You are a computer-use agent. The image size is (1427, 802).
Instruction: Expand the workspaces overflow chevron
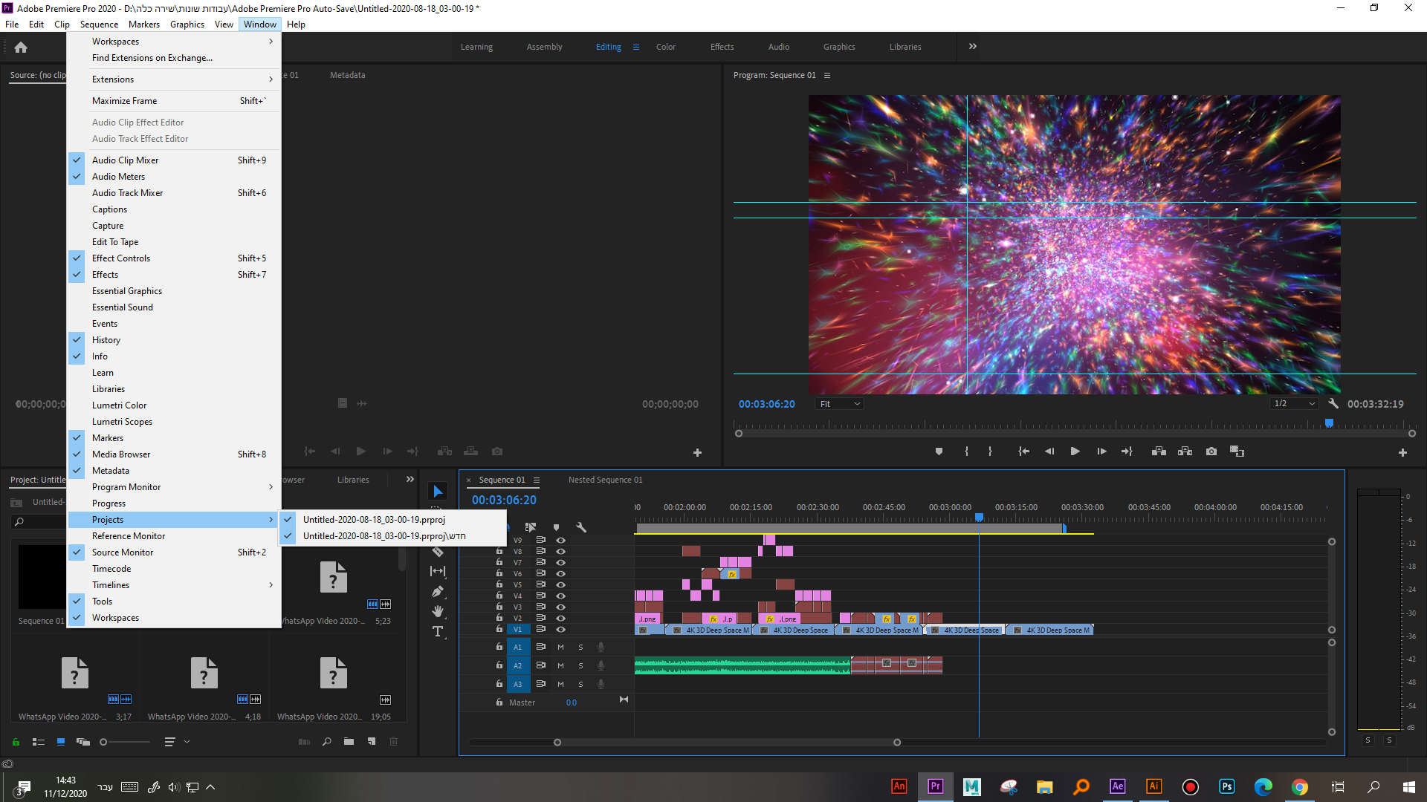tap(972, 46)
